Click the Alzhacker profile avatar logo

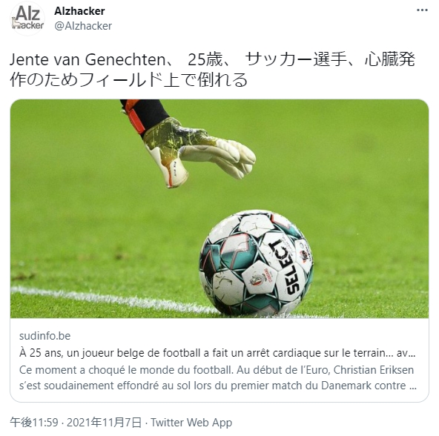coord(27,19)
